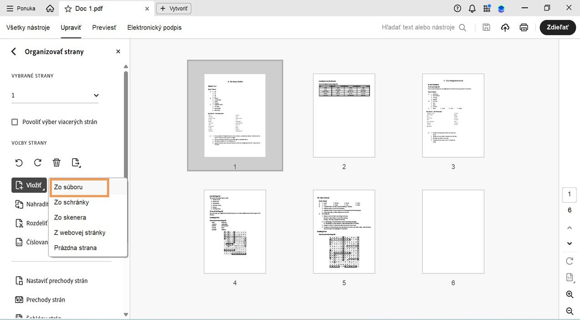Click the Vložiť insert button
The height and width of the screenshot is (320, 580).
coord(29,185)
